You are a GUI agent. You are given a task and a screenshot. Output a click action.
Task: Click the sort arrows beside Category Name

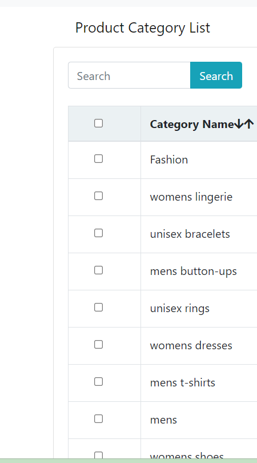tap(244, 124)
